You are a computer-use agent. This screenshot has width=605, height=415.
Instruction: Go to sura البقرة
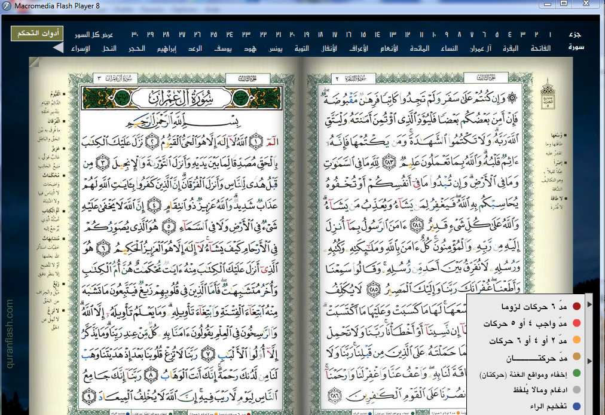click(x=511, y=48)
